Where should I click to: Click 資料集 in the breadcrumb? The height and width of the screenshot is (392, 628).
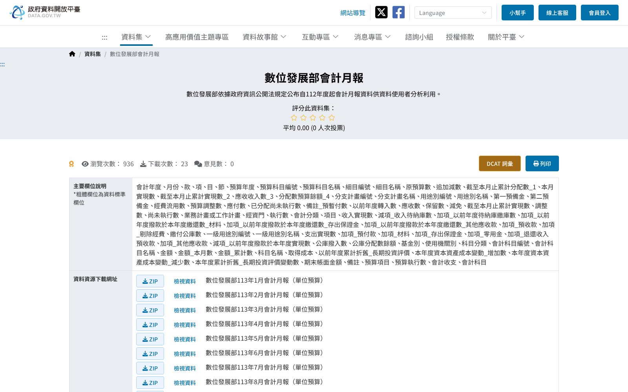[x=93, y=54]
